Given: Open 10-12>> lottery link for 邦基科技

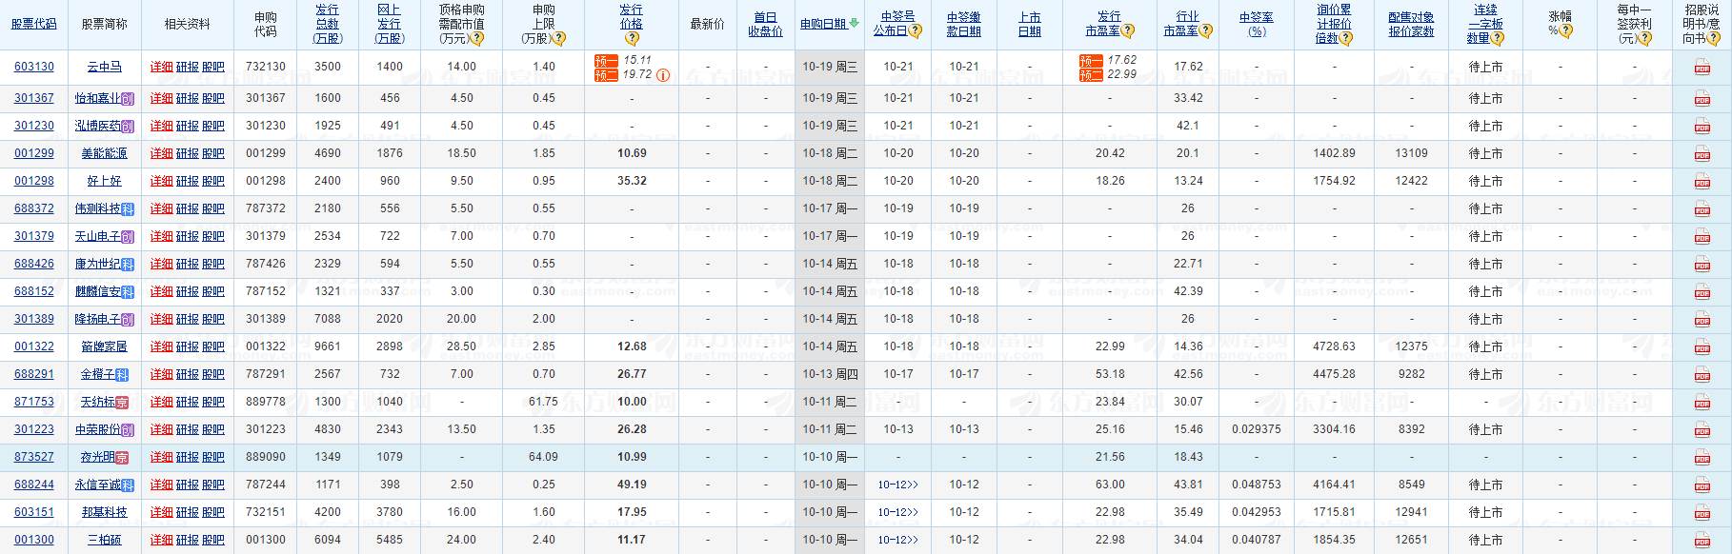Looking at the screenshot, I should pyautogui.click(x=898, y=513).
